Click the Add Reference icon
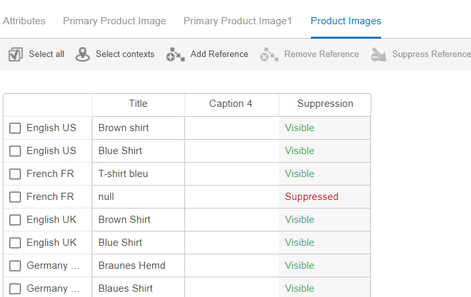The width and height of the screenshot is (471, 297). [175, 54]
